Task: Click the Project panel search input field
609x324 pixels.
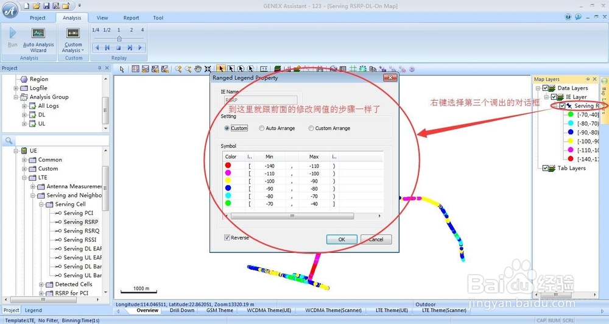Action: point(62,140)
